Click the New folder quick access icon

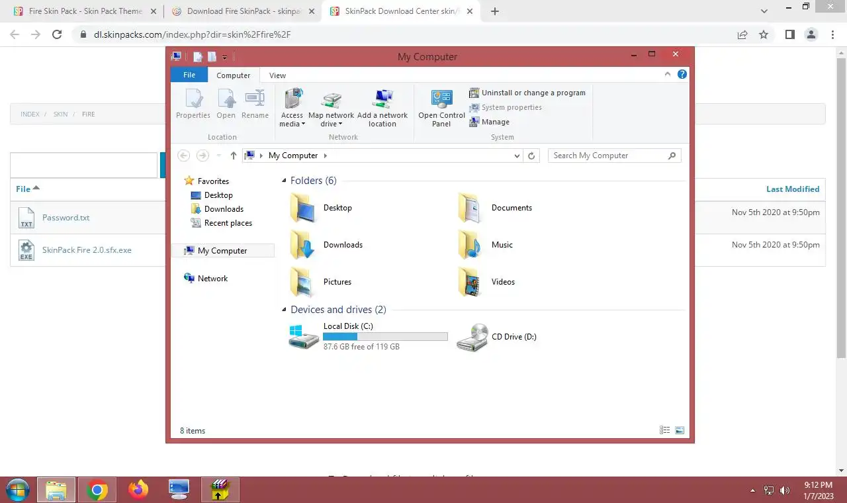[212, 57]
